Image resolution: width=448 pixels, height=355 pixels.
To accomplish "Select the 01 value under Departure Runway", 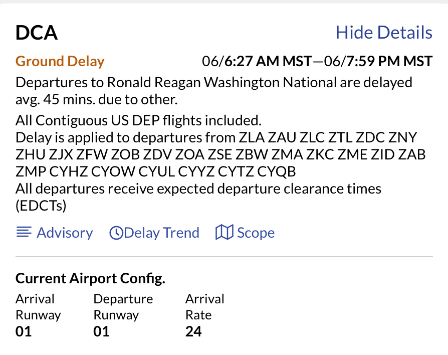I will 101,331.
